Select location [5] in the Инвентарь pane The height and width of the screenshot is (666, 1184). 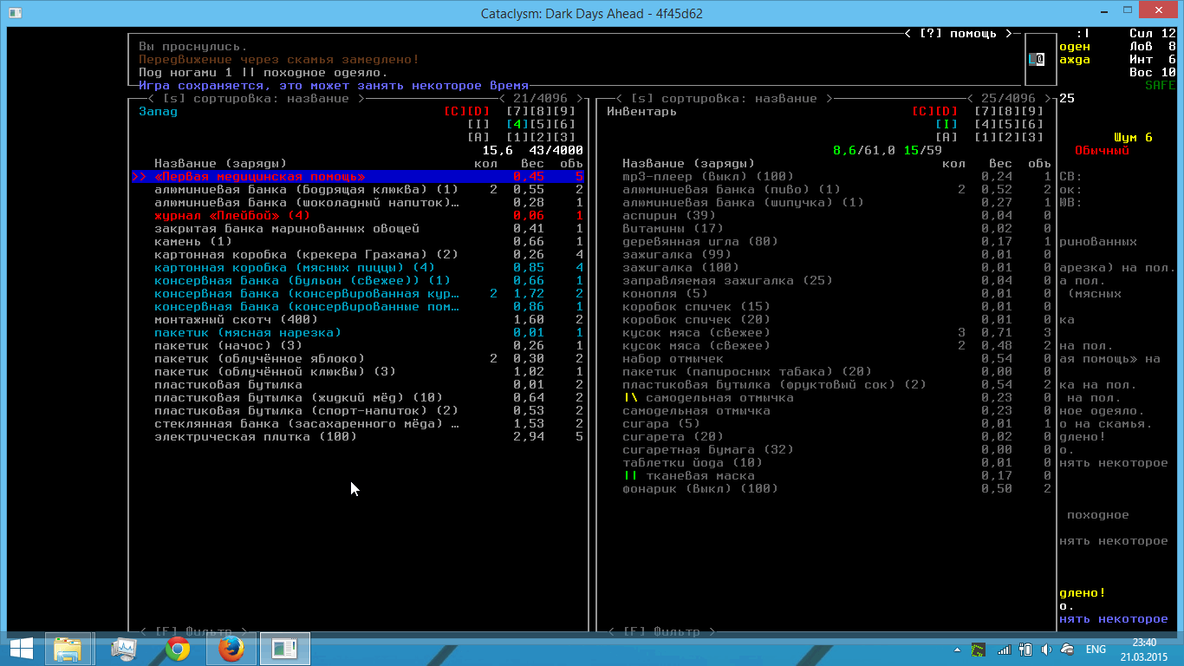tap(1009, 125)
